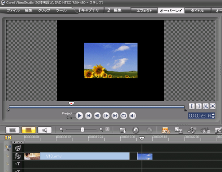Select the Overlay Track reel icon
Screen dimensions: 222x172
click(x=18, y=156)
